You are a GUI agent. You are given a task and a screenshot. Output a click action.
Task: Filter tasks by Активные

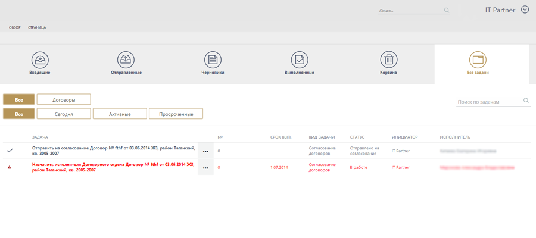click(120, 114)
